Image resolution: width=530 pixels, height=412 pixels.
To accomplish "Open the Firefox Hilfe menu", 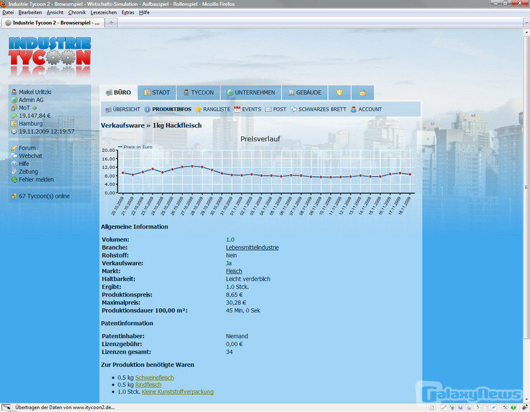I will [x=145, y=12].
